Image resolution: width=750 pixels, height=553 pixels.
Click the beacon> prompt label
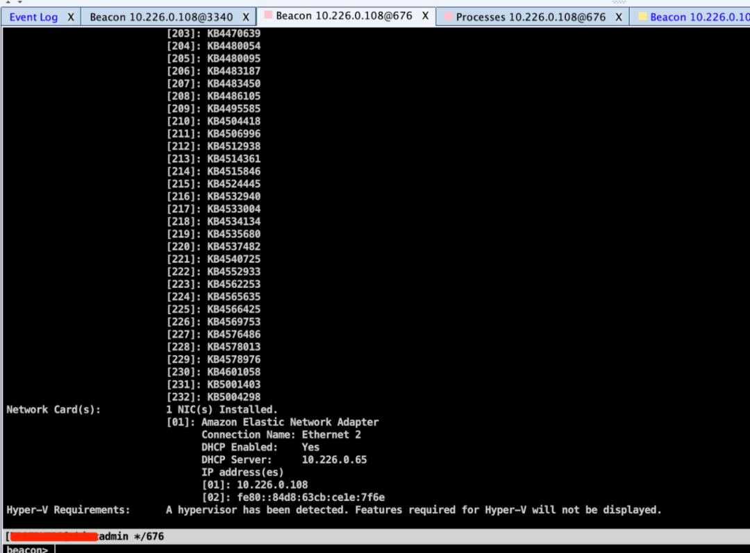[x=27, y=549]
